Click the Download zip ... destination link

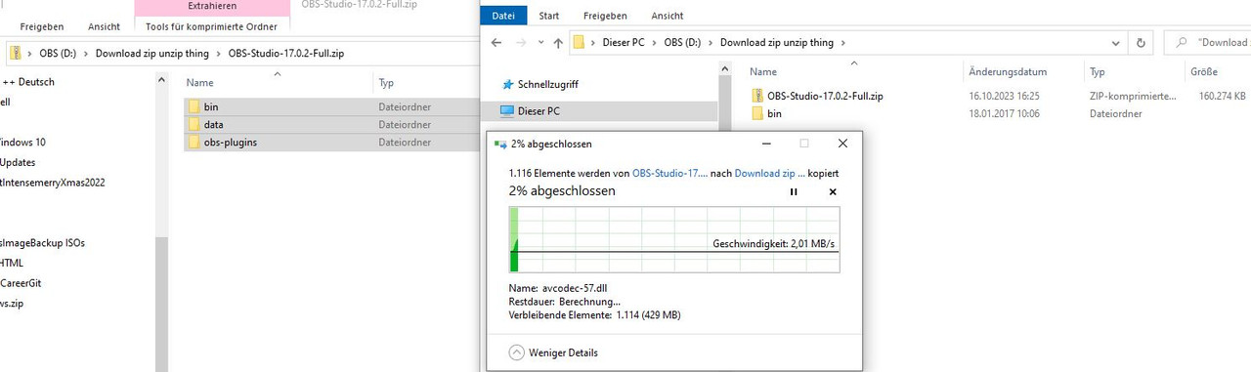[769, 173]
